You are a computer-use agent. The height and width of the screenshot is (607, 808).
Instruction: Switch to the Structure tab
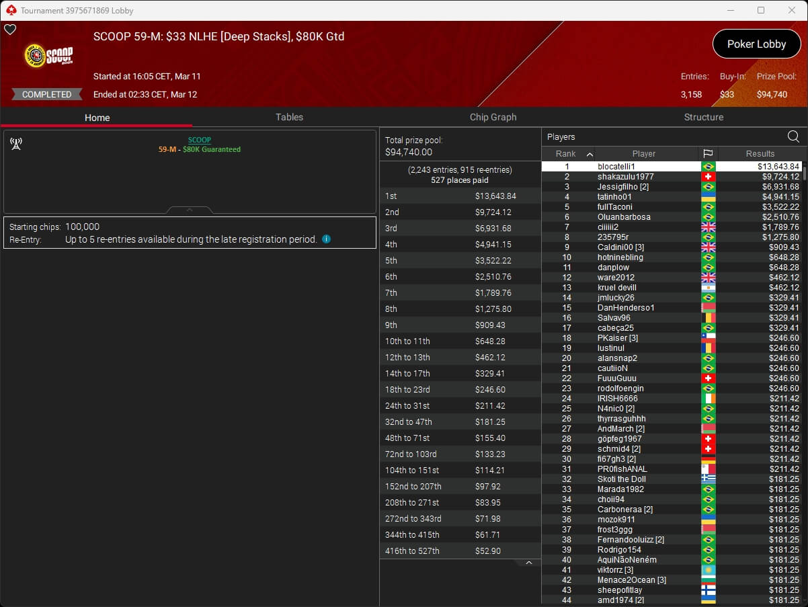click(703, 117)
